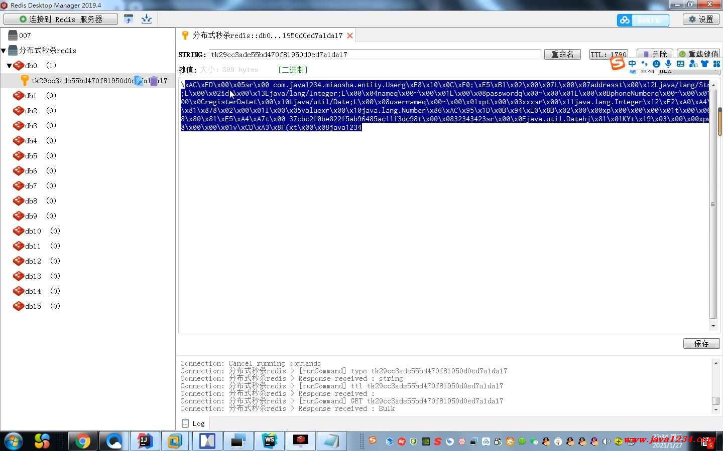Click the value area vertical scrollbar
723x451 pixels.
coord(713,204)
